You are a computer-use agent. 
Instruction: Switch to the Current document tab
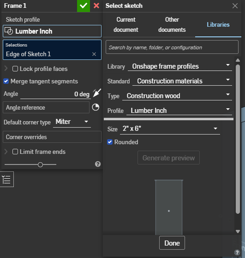tap(126, 25)
